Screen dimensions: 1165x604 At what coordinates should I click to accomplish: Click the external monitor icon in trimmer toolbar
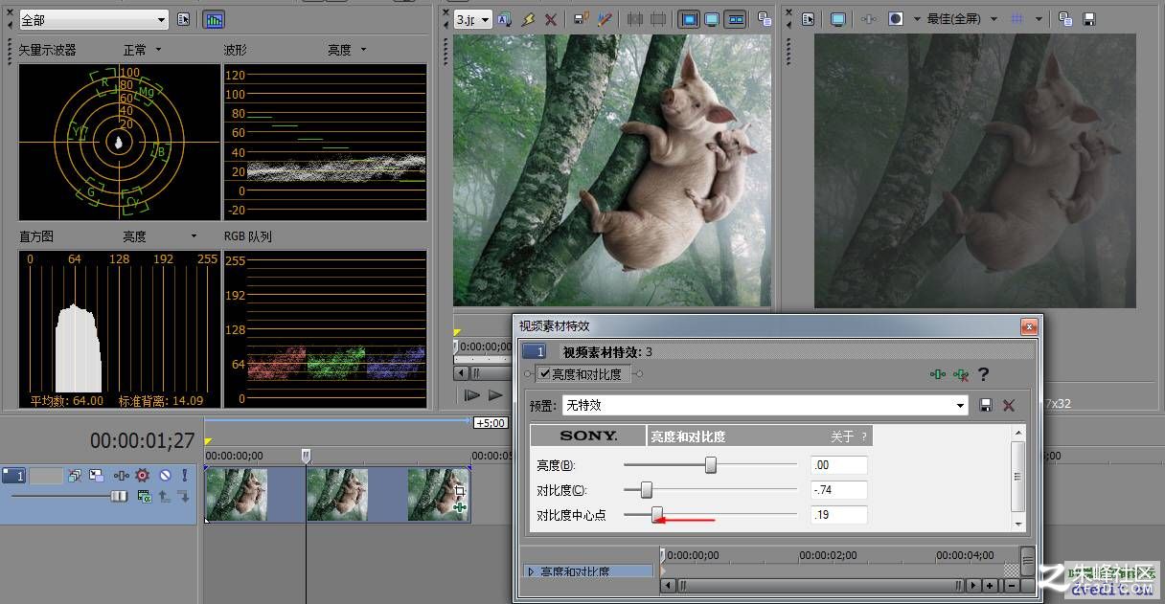(x=712, y=19)
